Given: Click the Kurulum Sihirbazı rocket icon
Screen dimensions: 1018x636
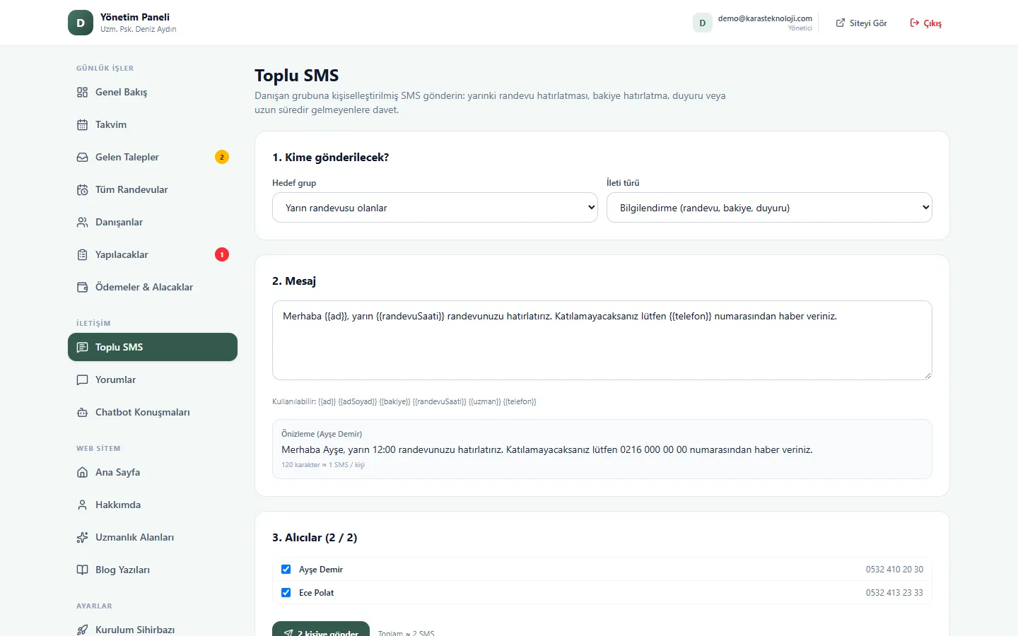Looking at the screenshot, I should 82,630.
